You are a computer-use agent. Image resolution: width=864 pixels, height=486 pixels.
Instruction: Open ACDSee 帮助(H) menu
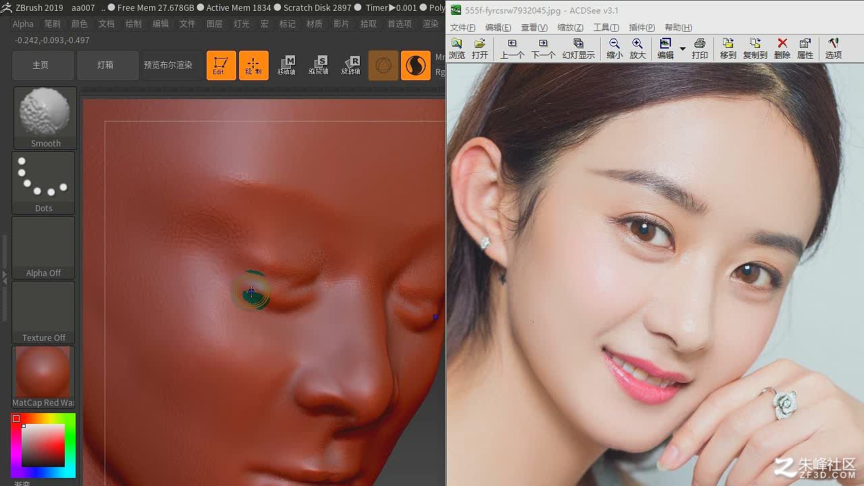click(x=678, y=28)
